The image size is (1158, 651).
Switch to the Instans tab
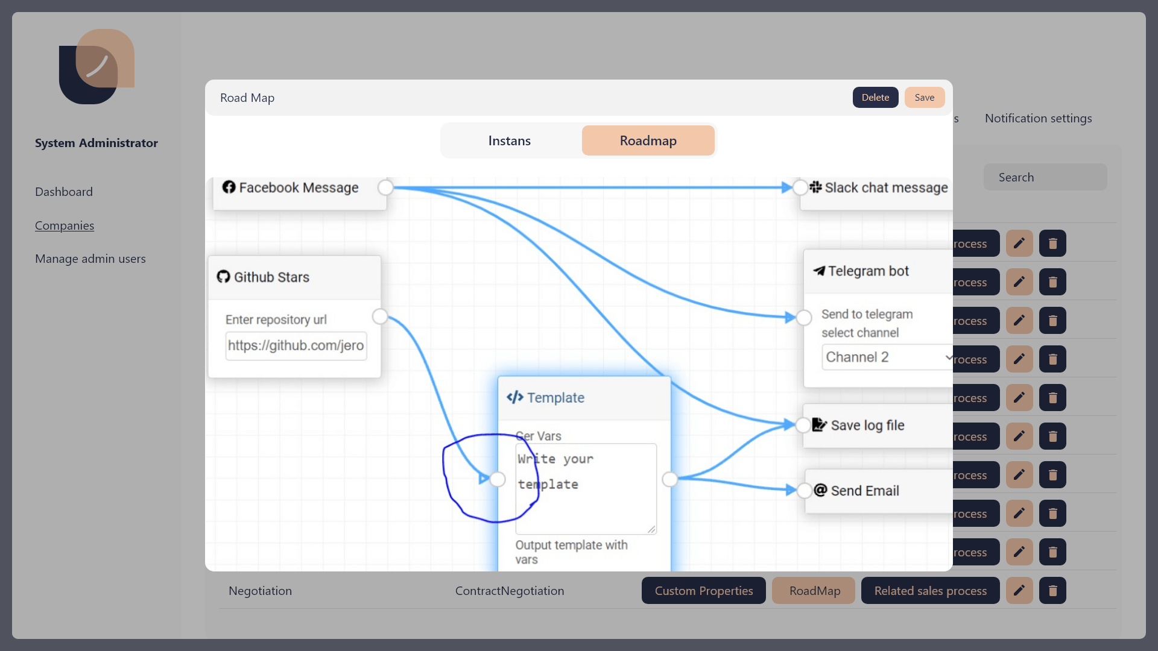510,140
